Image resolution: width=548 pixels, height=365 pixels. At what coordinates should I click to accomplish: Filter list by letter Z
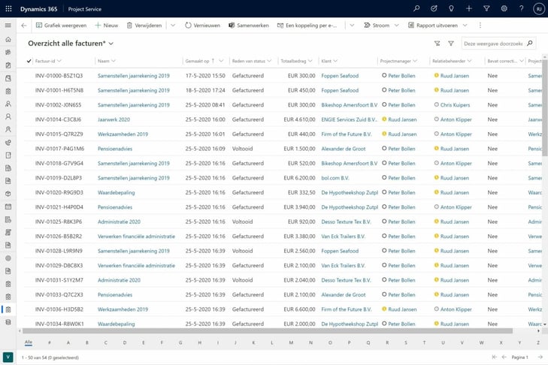(x=538, y=342)
